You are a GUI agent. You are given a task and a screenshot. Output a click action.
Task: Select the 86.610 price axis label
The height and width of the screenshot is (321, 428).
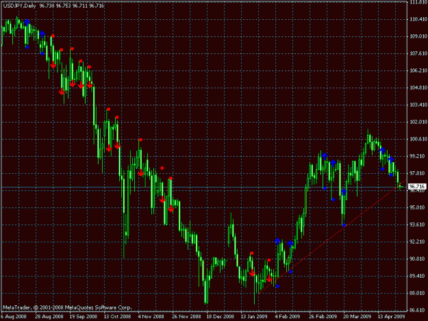418,310
